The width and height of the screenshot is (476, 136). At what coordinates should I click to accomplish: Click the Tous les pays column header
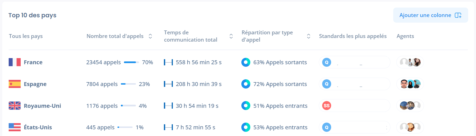[26, 36]
